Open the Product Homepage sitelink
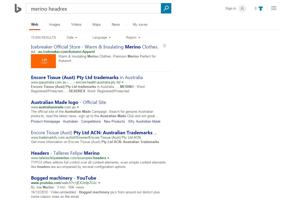Image resolution: width=288 pixels, height=198 pixels. pos(45,122)
